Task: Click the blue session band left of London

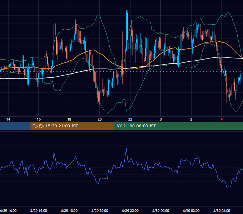Action: pyautogui.click(x=15, y=126)
